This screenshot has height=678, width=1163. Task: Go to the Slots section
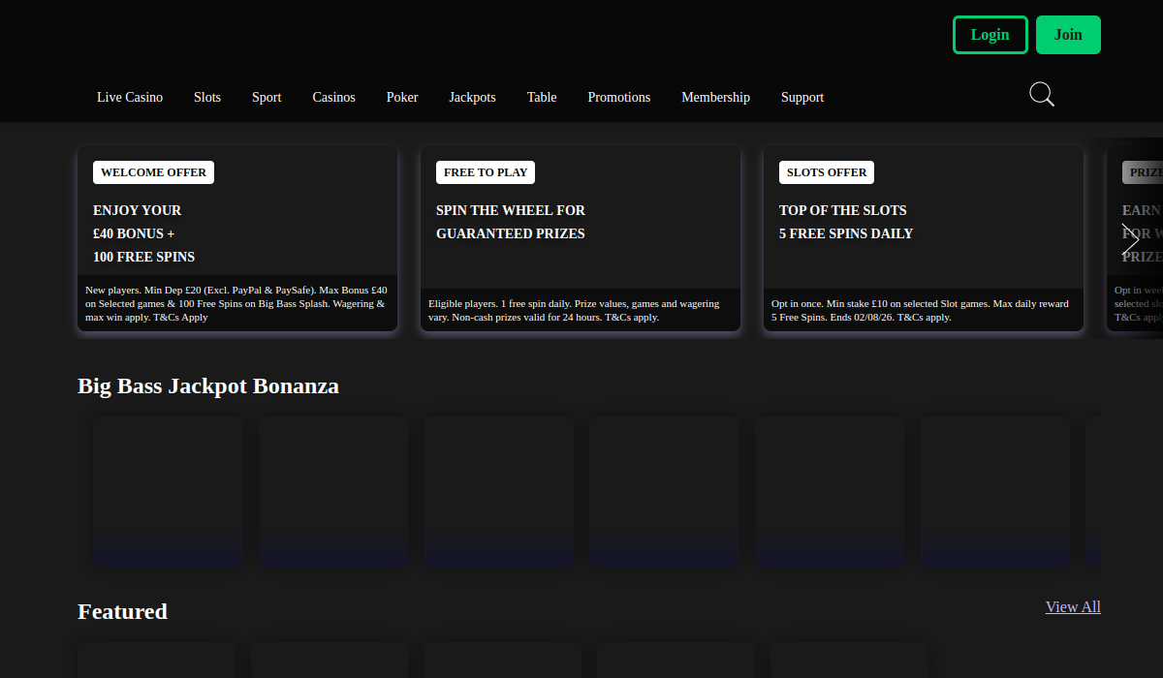click(207, 97)
